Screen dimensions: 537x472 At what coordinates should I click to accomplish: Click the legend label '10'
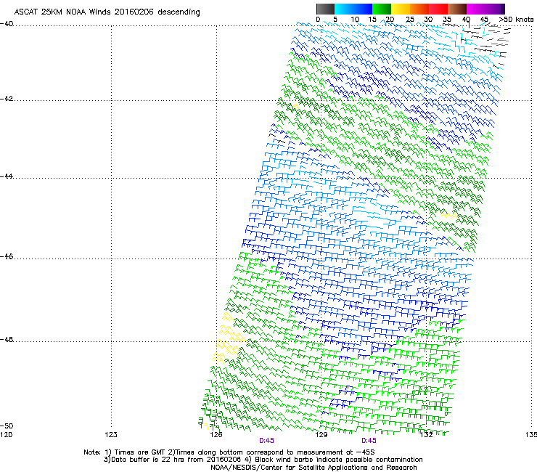click(x=355, y=20)
